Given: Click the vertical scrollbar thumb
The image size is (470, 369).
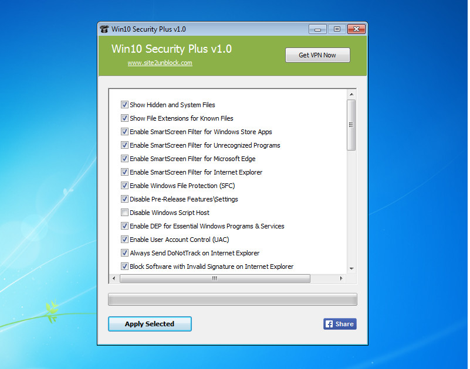Looking at the screenshot, I should pyautogui.click(x=351, y=125).
